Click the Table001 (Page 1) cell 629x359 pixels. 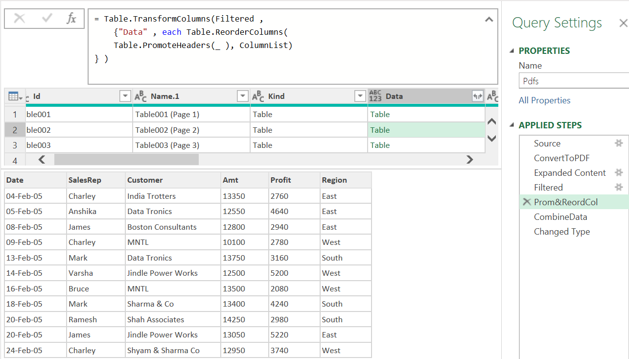pyautogui.click(x=191, y=115)
